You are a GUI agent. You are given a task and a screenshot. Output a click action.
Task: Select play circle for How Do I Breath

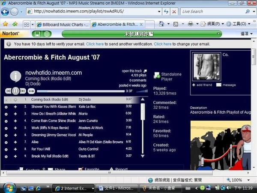coord(6,114)
